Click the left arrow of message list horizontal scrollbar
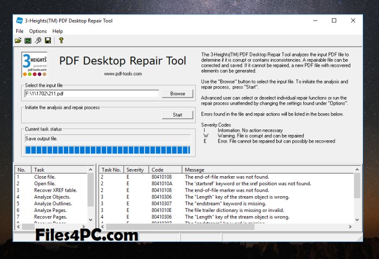Image resolution: width=379 pixels, height=259 pixels. point(102,226)
